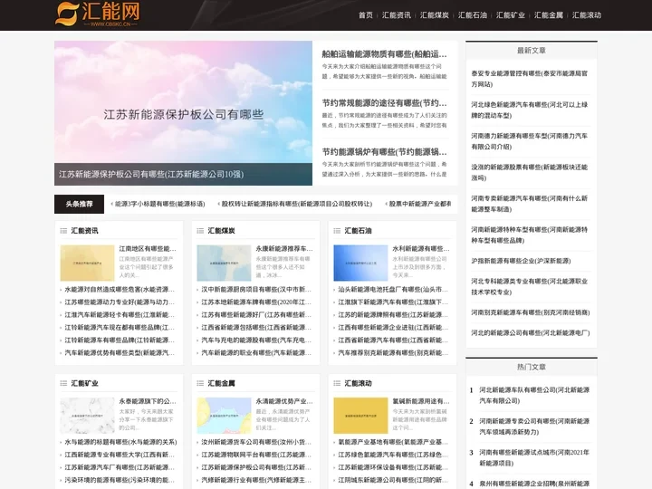
Task: Click the 汇能网 site logo
Action: click(98, 14)
